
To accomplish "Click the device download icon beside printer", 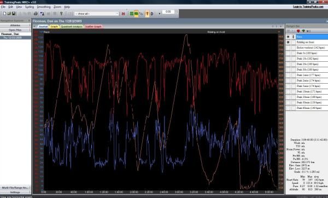I will [42, 14].
